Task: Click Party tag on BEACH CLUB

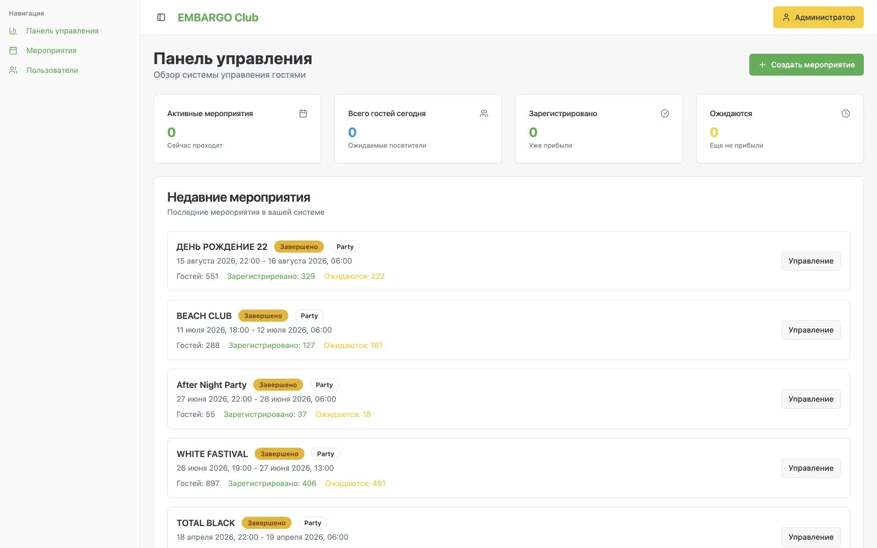Action: pos(309,316)
